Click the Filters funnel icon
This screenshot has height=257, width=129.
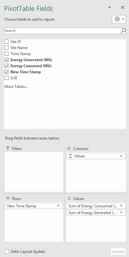[x=8, y=148]
